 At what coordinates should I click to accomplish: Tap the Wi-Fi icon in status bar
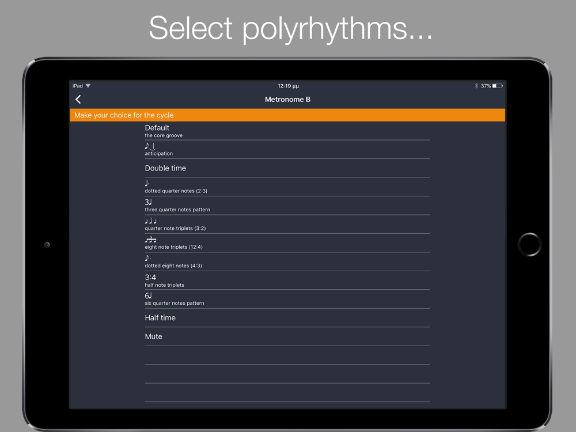[x=88, y=86]
